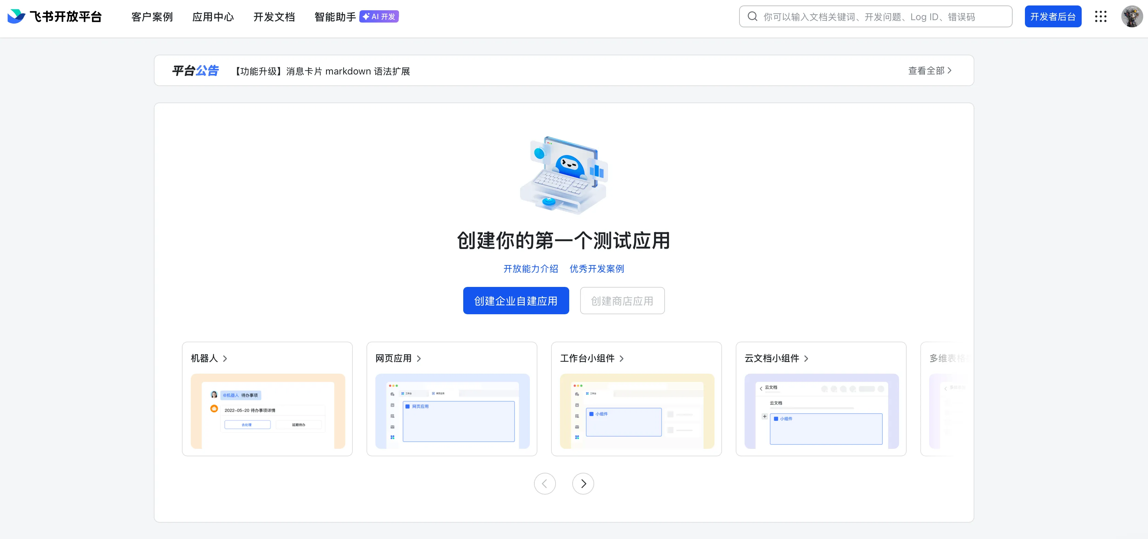Screen dimensions: 1148x539
Task: Click the search magnifier icon
Action: click(752, 16)
